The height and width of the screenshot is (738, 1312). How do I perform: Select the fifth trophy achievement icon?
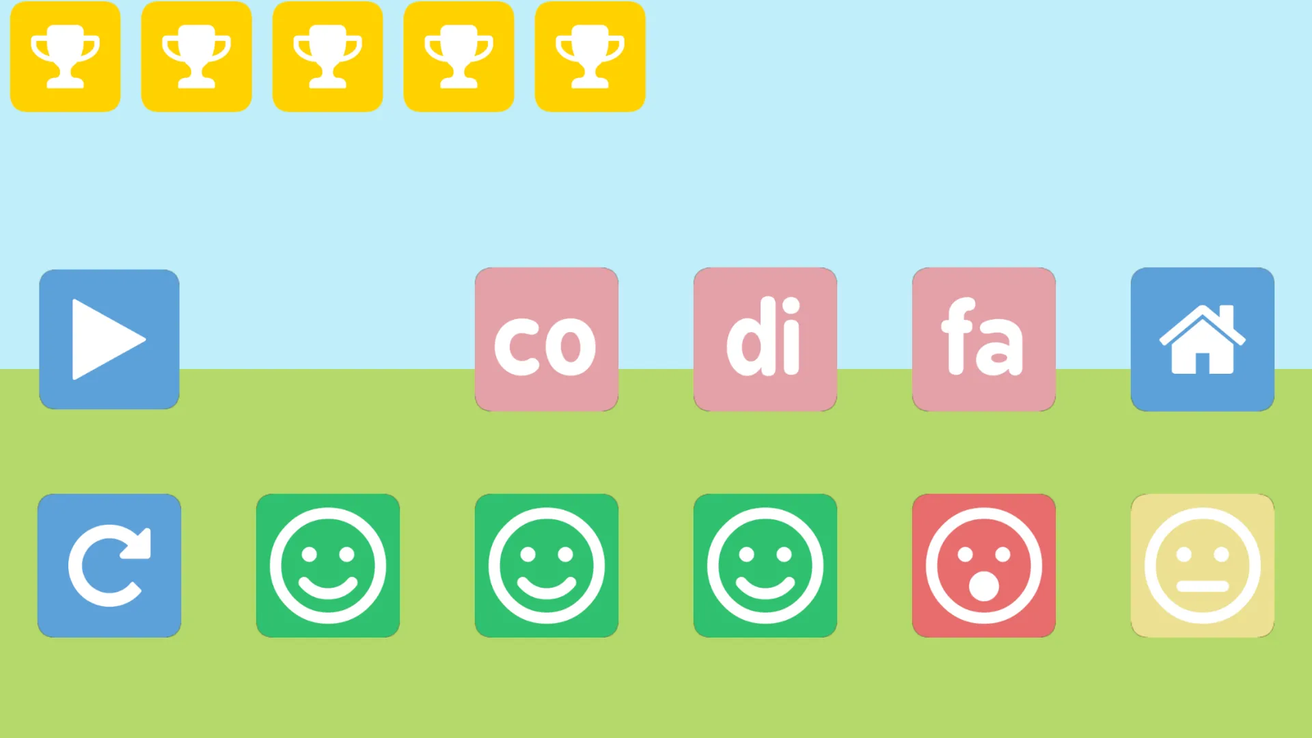point(590,57)
